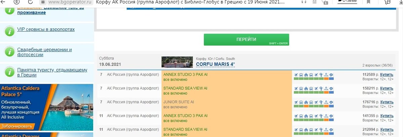Screen dimensions: 403x137
Task: Click the date 19.06.2021
Action: pos(110,64)
